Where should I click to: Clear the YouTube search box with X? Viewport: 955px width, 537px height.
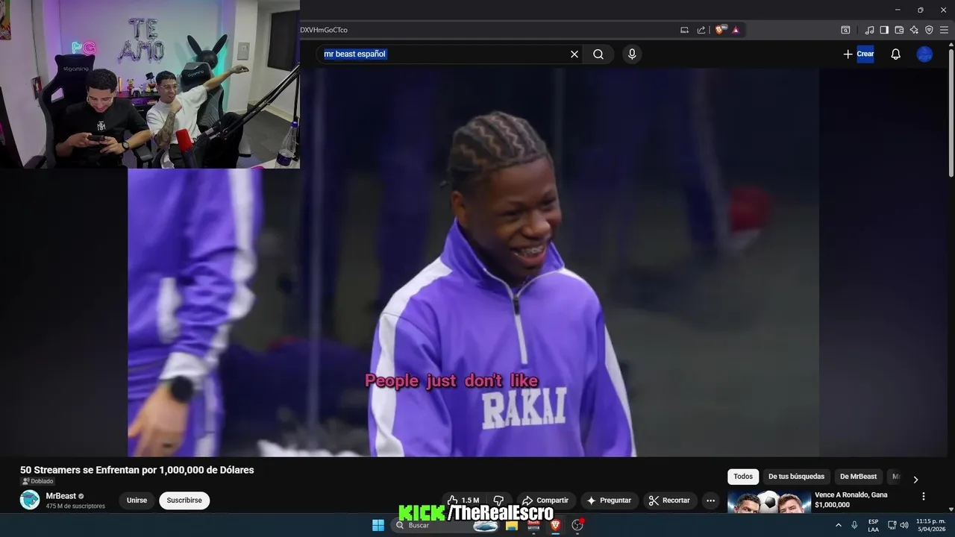574,54
